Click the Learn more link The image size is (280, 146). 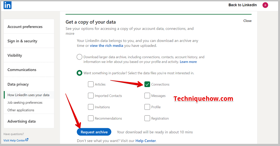pos(188,62)
